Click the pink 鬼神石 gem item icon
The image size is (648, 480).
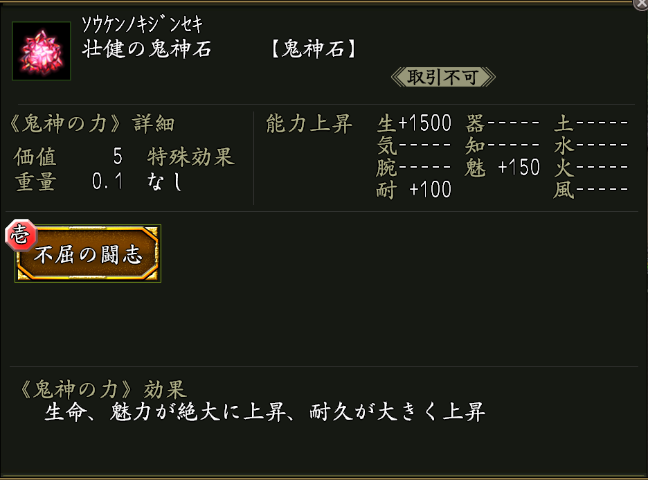pos(42,51)
